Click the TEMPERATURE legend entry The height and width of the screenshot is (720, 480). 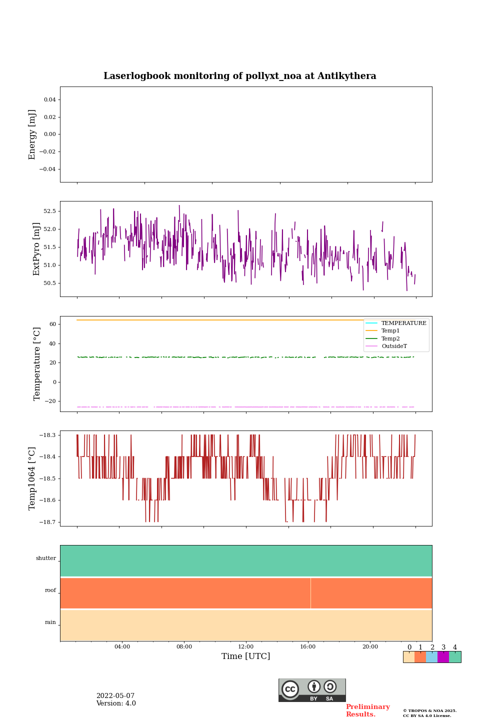tap(396, 323)
